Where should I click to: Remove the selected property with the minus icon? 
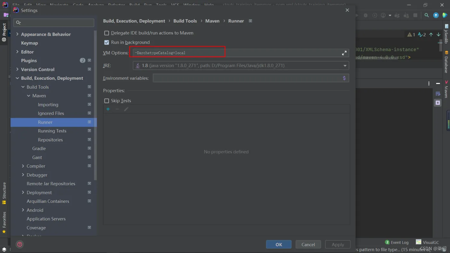click(x=117, y=109)
